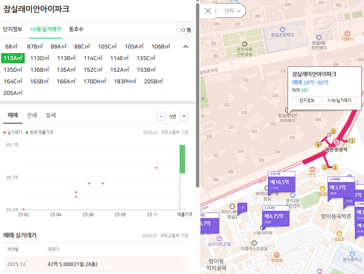This screenshot has height=274, width=364.
Task: Switch to the 동호수 tab
Action: (x=76, y=30)
